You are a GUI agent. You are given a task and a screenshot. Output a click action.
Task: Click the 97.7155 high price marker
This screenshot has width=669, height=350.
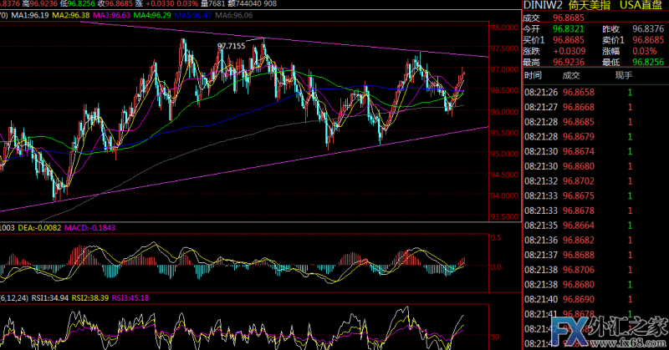pos(232,46)
